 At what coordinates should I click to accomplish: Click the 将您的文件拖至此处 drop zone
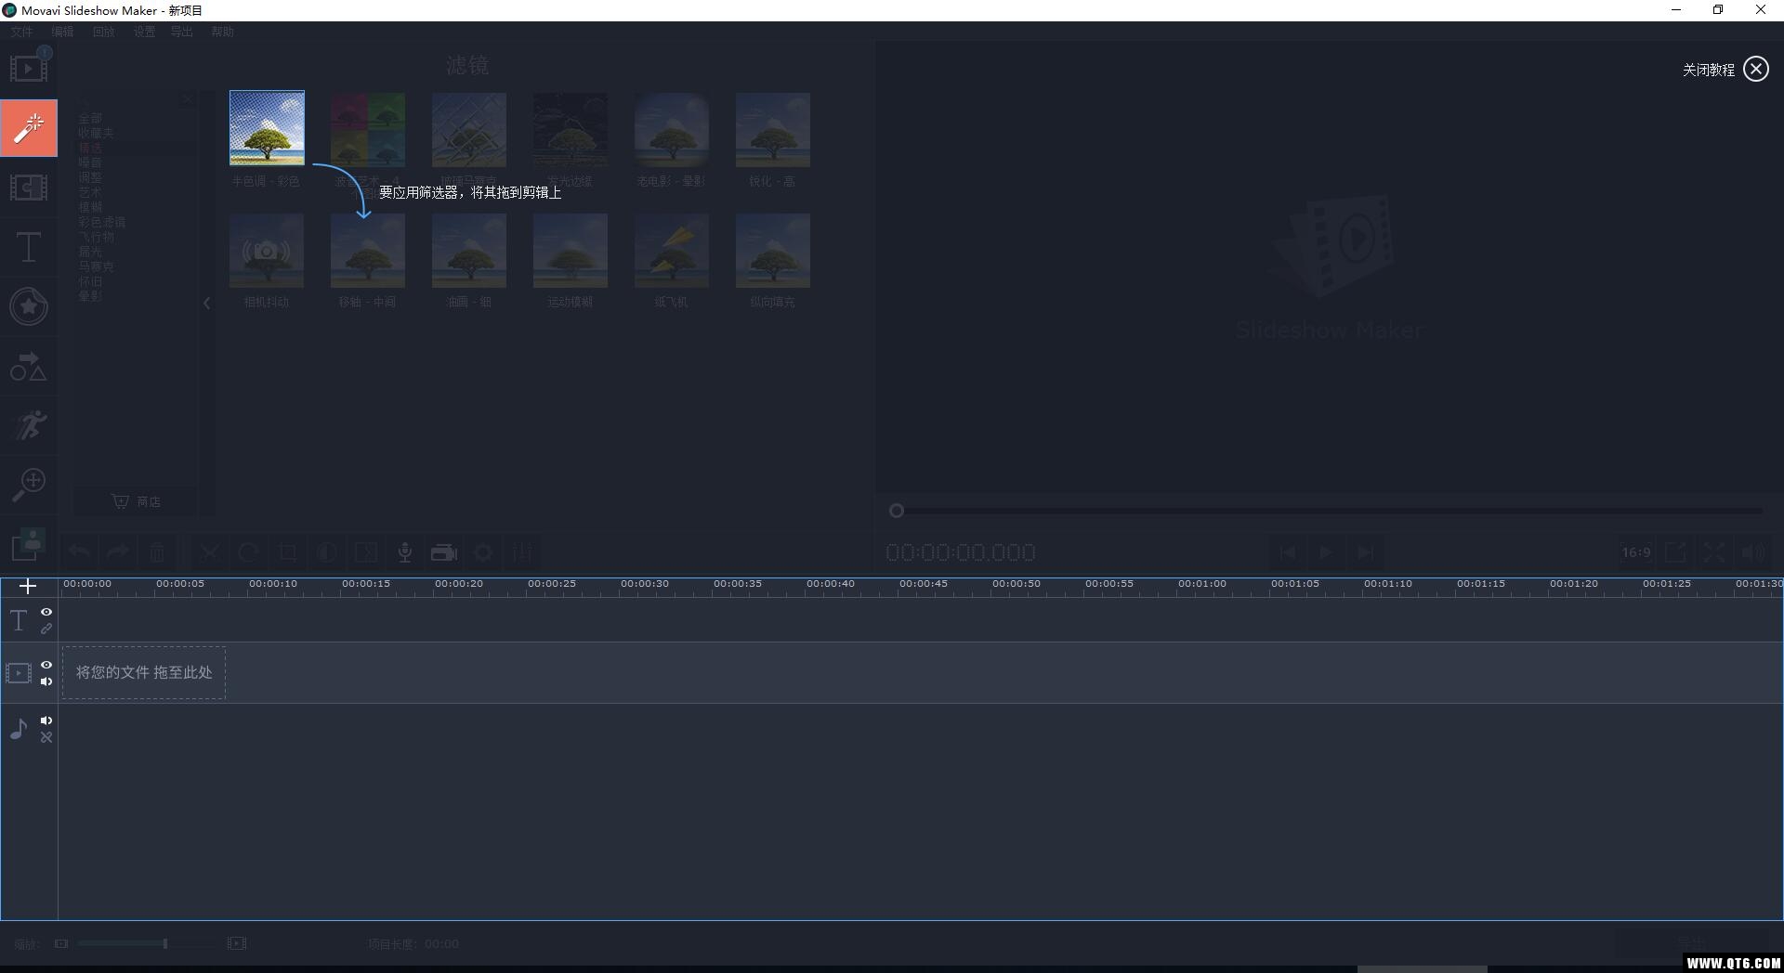[144, 672]
